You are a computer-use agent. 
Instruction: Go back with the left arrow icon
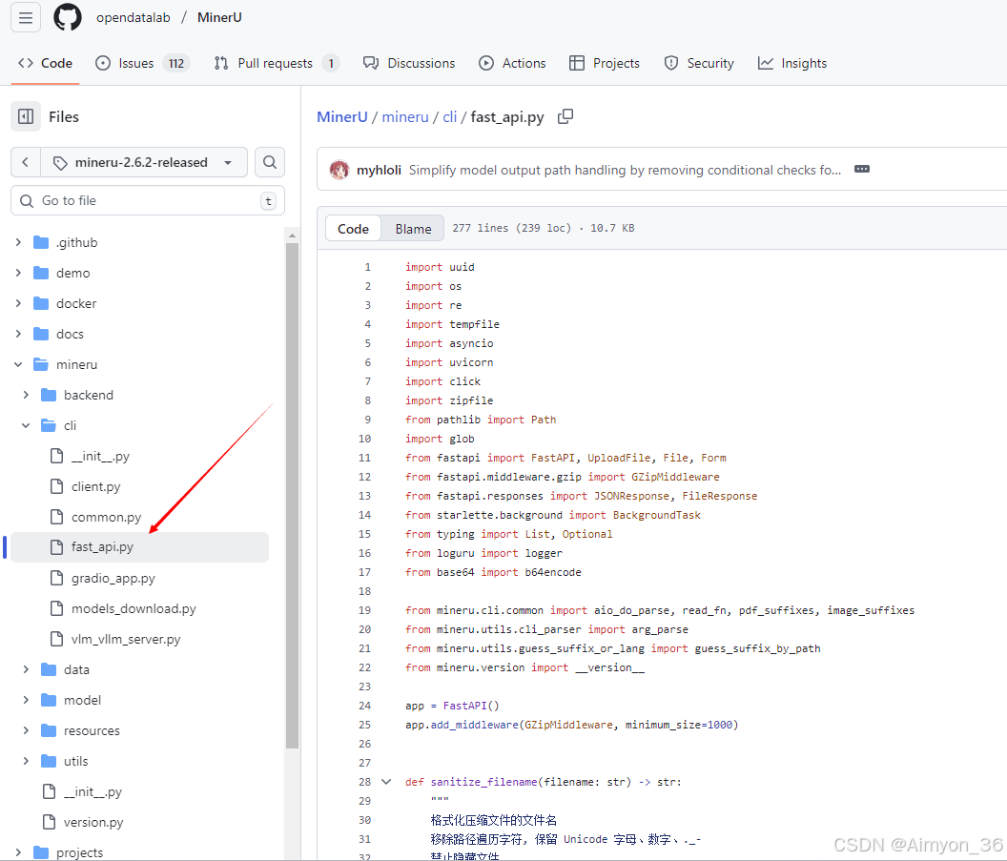coord(26,162)
